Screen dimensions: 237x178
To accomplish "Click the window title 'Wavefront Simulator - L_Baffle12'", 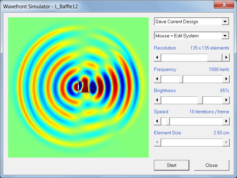I will (41, 7).
